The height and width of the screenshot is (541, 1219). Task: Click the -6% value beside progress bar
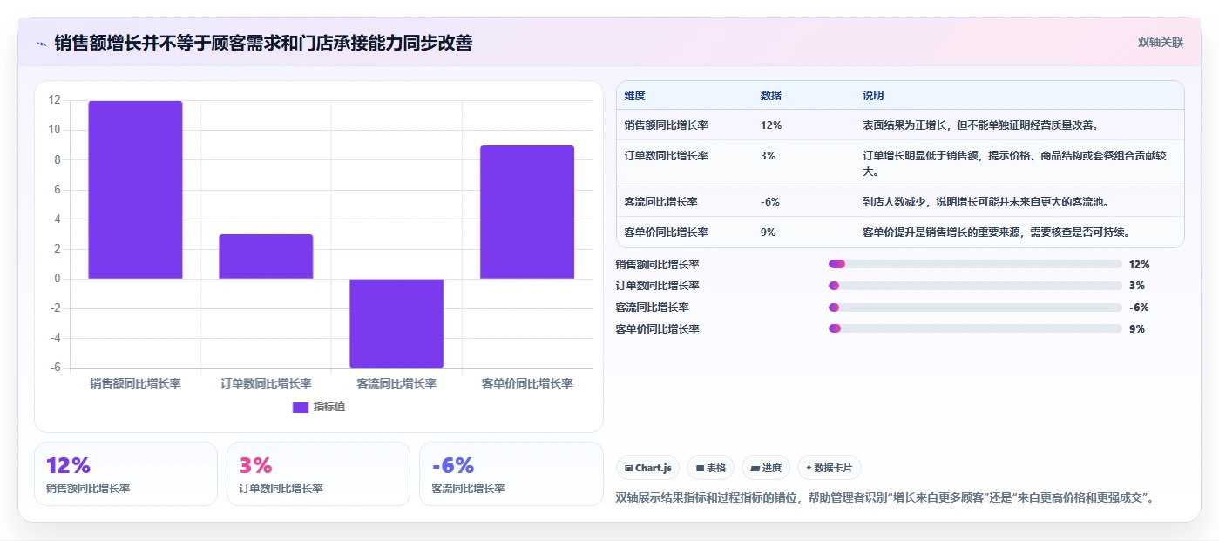pos(1139,308)
